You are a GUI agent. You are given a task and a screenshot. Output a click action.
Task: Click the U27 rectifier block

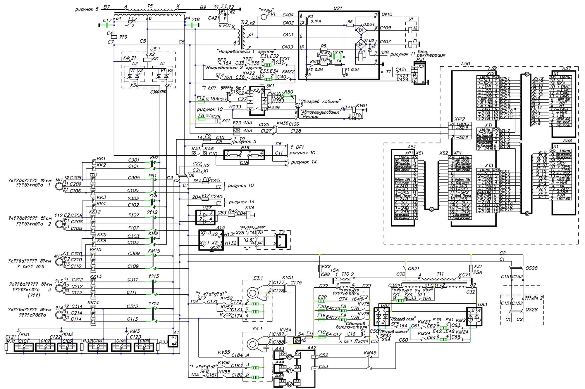[x=205, y=217]
